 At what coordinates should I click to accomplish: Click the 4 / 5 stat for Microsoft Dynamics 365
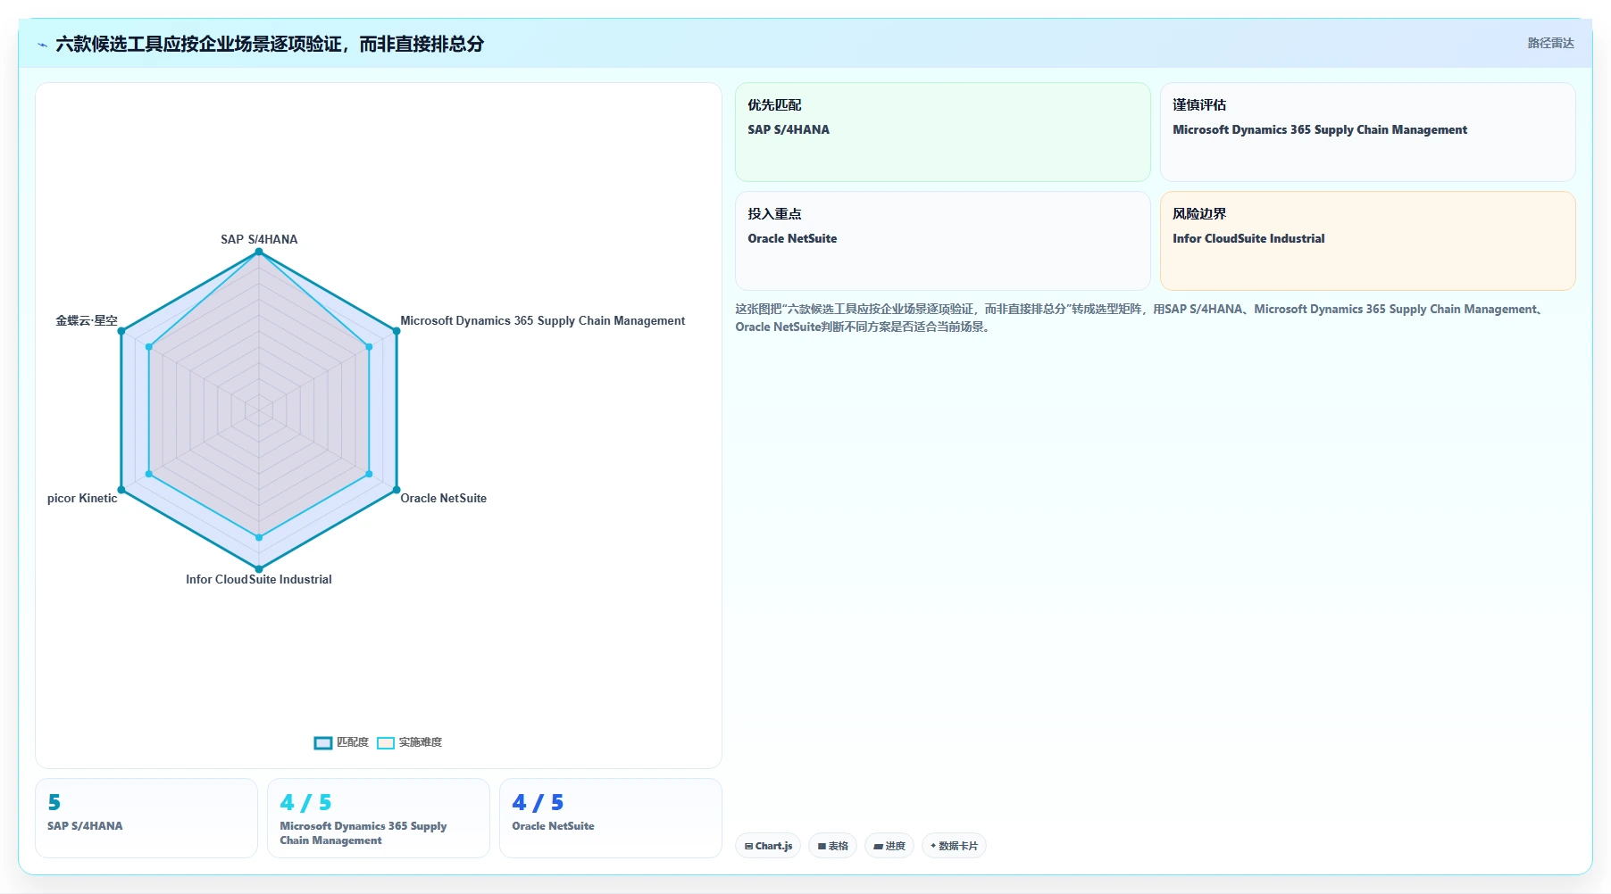[x=379, y=818]
